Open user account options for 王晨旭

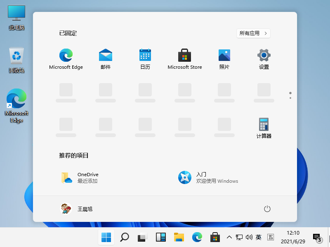tap(78, 209)
